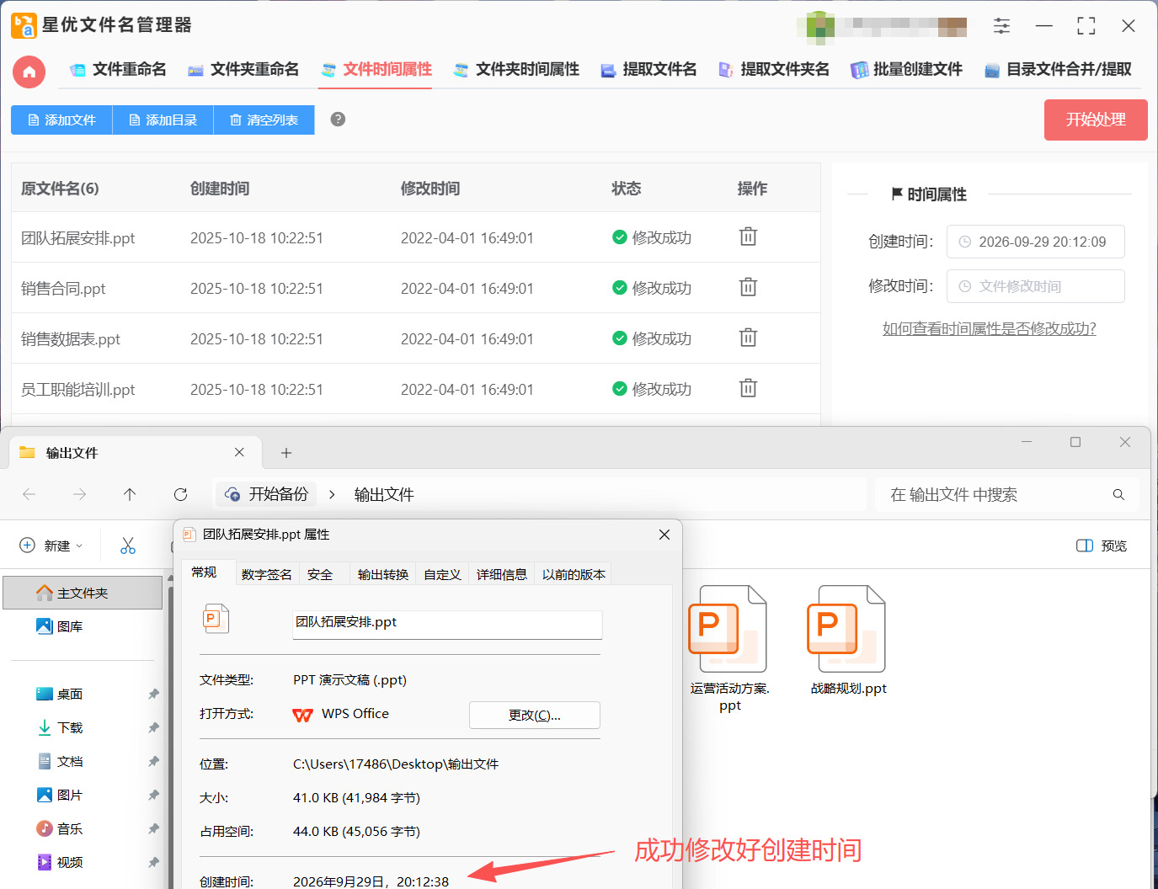
Task: Click the 在 输出文件 中搜索 search box
Action: tap(1007, 495)
